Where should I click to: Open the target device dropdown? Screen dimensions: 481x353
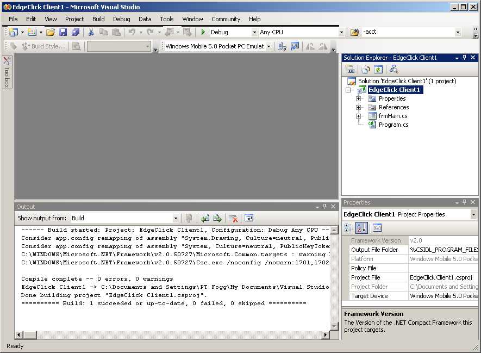click(268, 46)
